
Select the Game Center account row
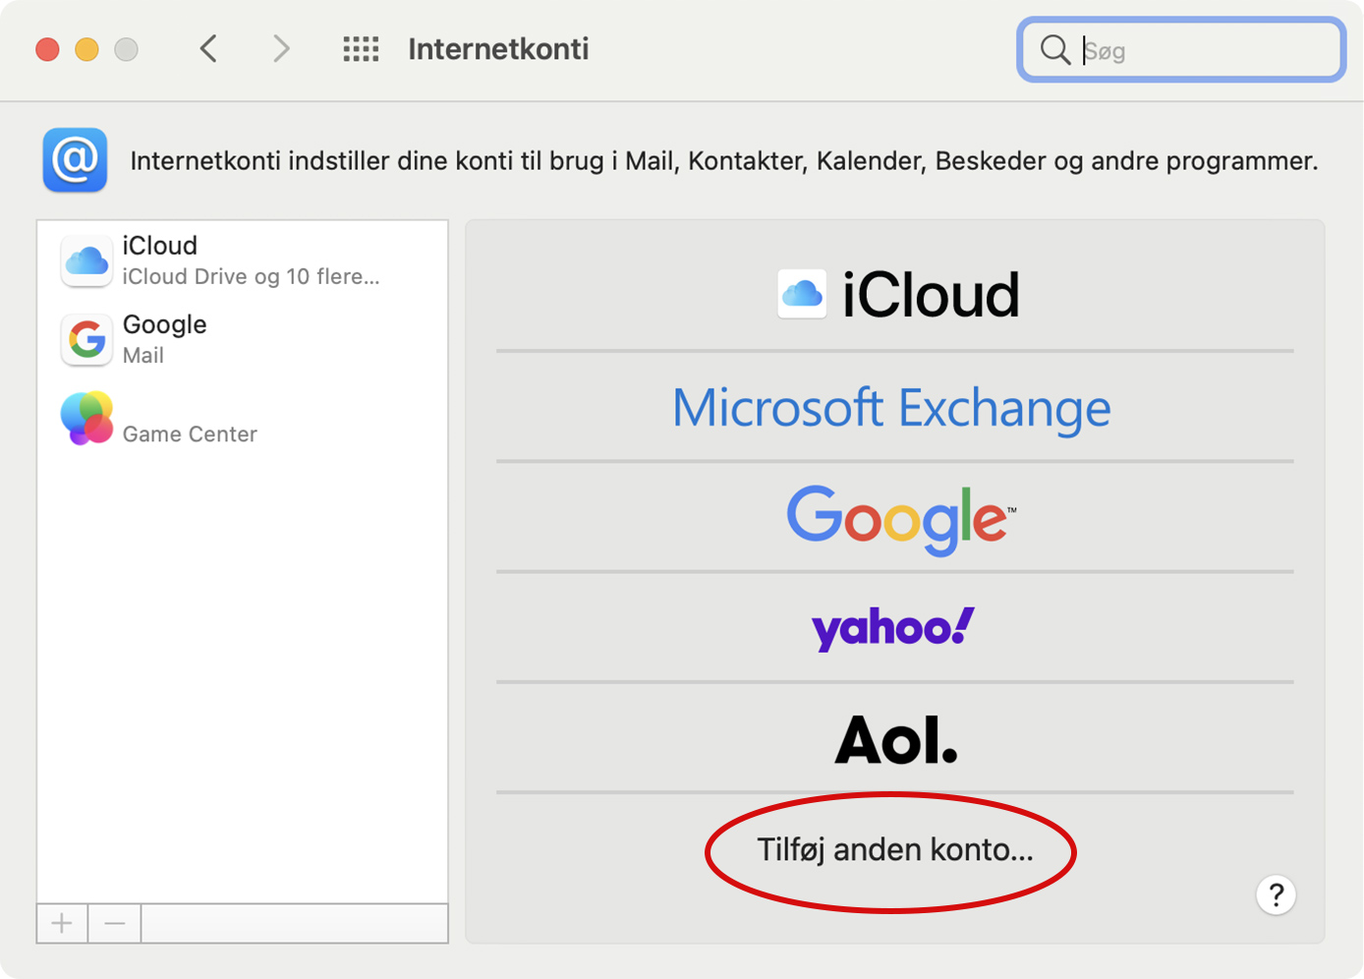(x=243, y=419)
